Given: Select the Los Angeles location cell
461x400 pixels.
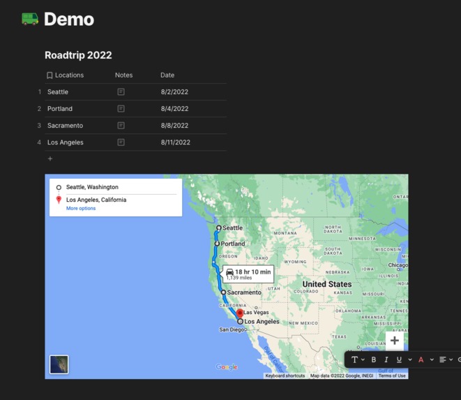Looking at the screenshot, I should (x=66, y=142).
